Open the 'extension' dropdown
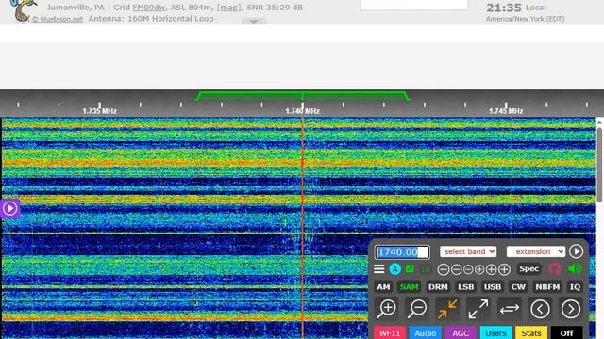Image resolution: width=604 pixels, height=339 pixels. click(536, 251)
